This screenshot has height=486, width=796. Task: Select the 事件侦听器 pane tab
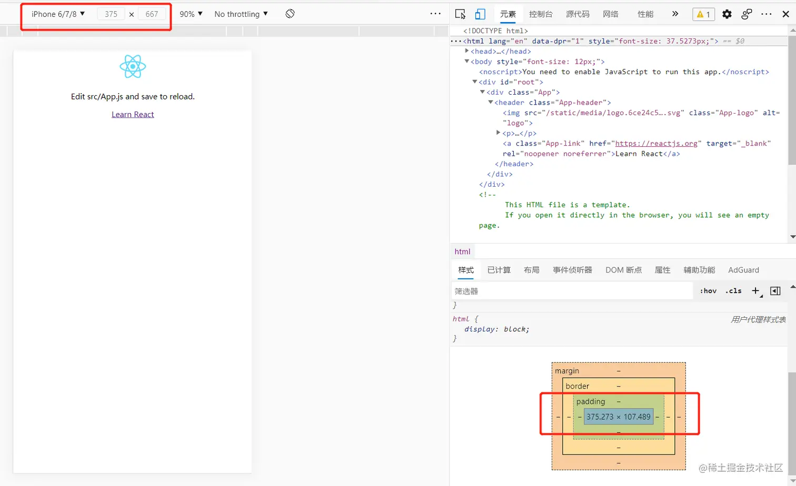tap(572, 270)
